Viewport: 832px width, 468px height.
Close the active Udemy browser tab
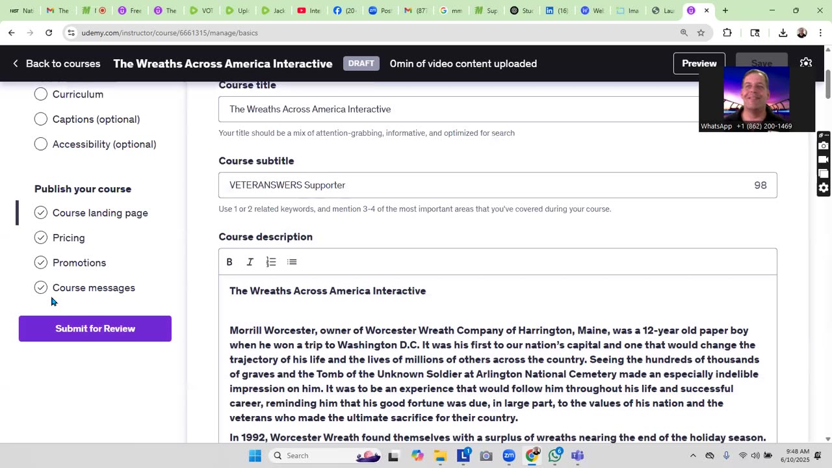(x=707, y=10)
